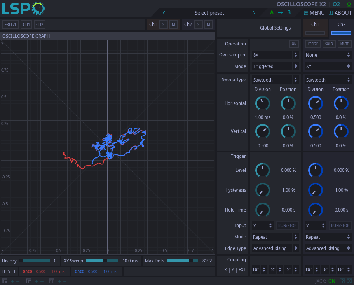
Task: Toggle the MUTE button in Ch2 panel
Action: pos(344,44)
